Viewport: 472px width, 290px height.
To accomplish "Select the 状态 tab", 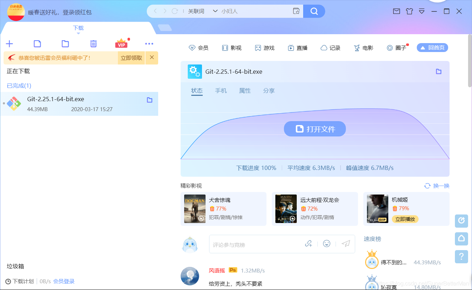I will point(197,91).
